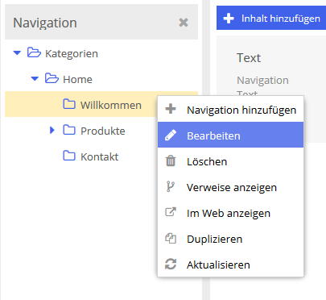
Task: Collapse the Home tree node
Action: coord(35,79)
